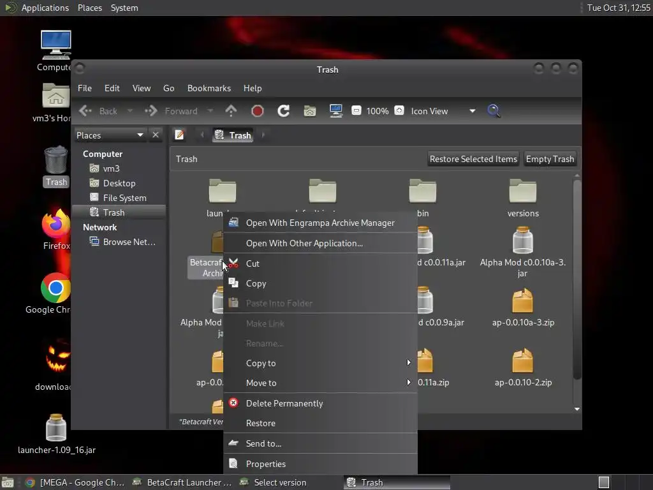Open the Help menu
Viewport: 653px width, 490px height.
tap(253, 88)
